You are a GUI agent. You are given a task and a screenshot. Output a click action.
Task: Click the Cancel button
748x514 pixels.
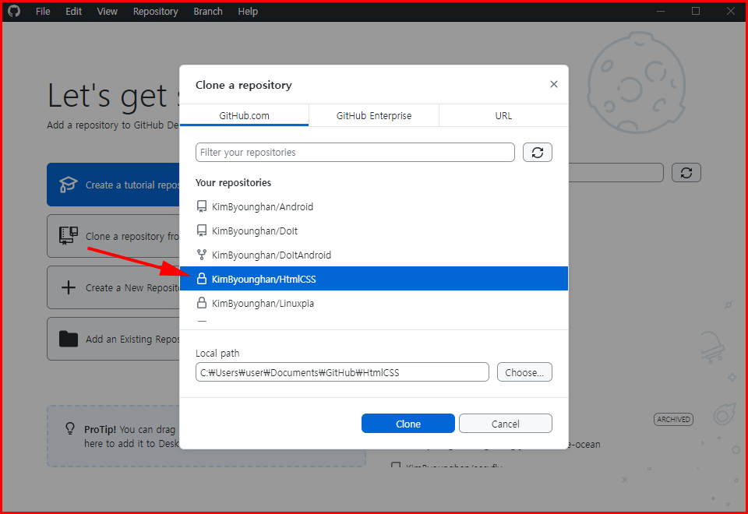coord(505,424)
